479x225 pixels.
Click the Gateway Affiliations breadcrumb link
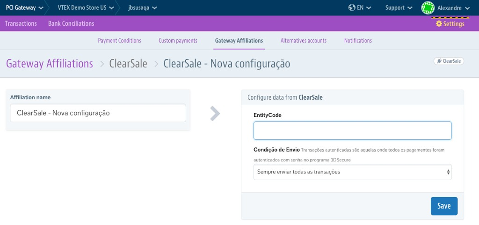click(50, 64)
